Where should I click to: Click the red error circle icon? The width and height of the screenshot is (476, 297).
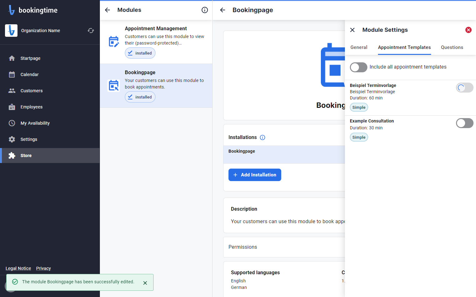coord(469,30)
